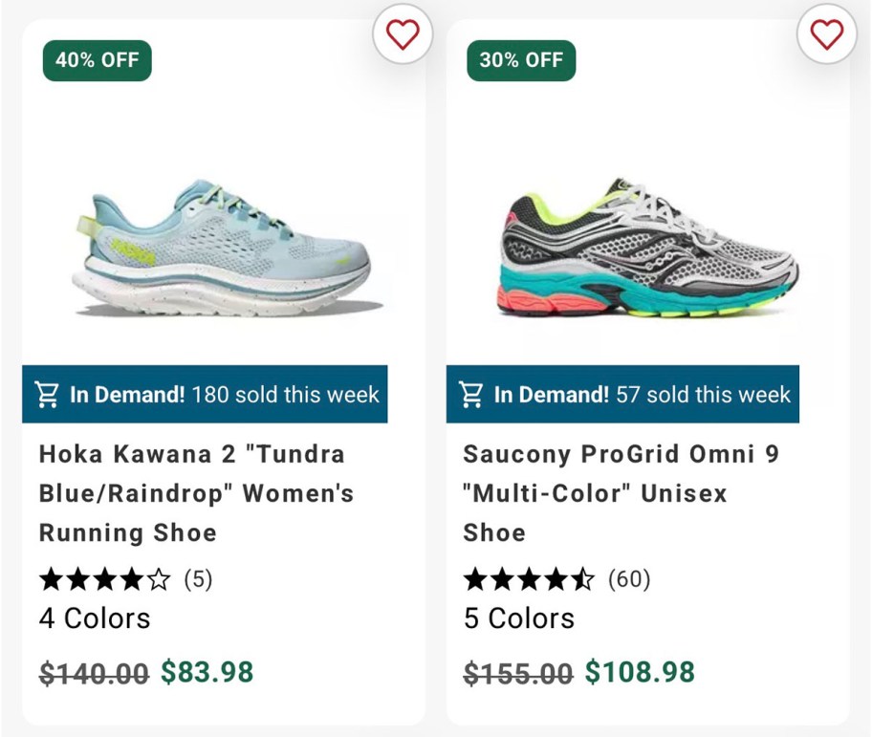Select the 40% OFF badge

tap(97, 59)
